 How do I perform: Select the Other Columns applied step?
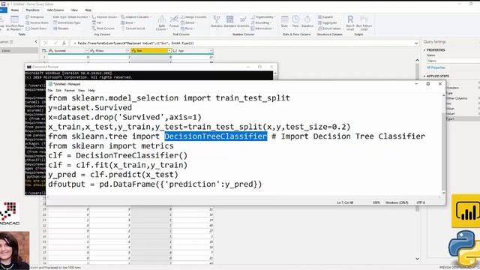(x=457, y=98)
